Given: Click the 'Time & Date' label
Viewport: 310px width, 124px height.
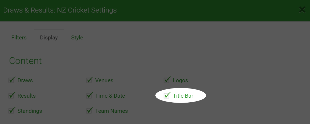Looking at the screenshot, I should [110, 96].
